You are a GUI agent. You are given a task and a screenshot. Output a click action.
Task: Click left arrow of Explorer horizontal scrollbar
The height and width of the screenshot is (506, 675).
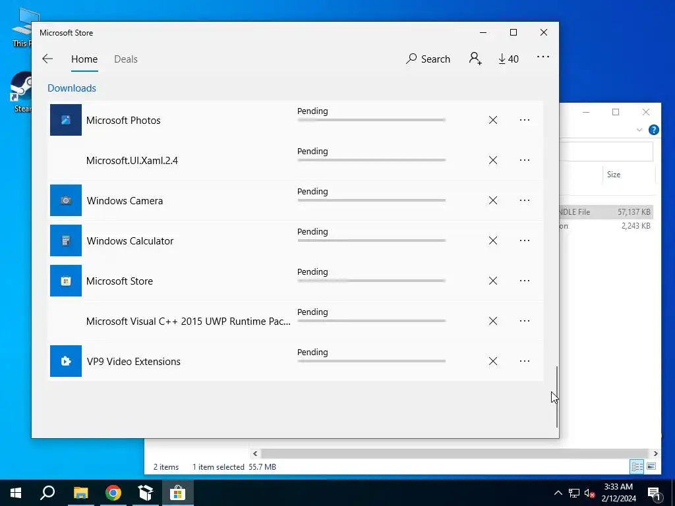(255, 453)
